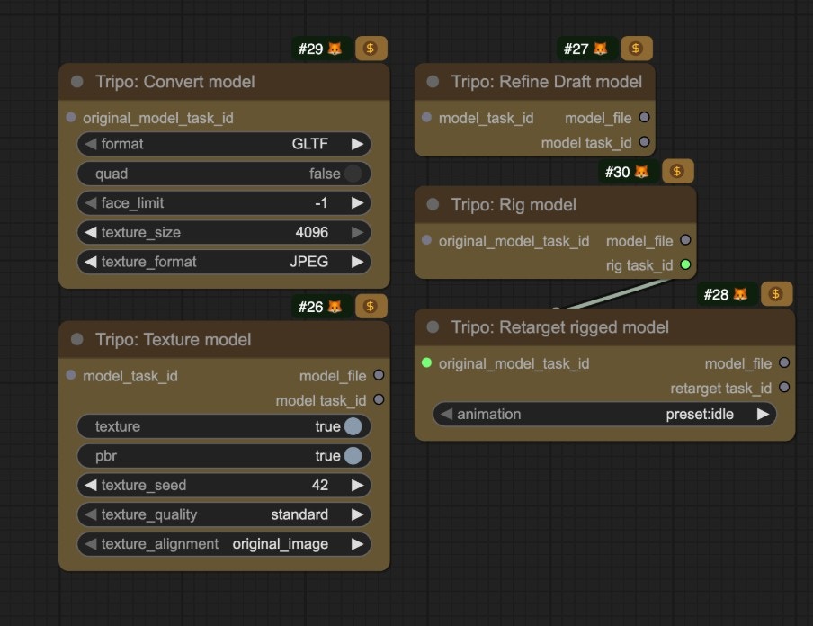Click the fox icon above Refine Draft model

click(x=601, y=49)
